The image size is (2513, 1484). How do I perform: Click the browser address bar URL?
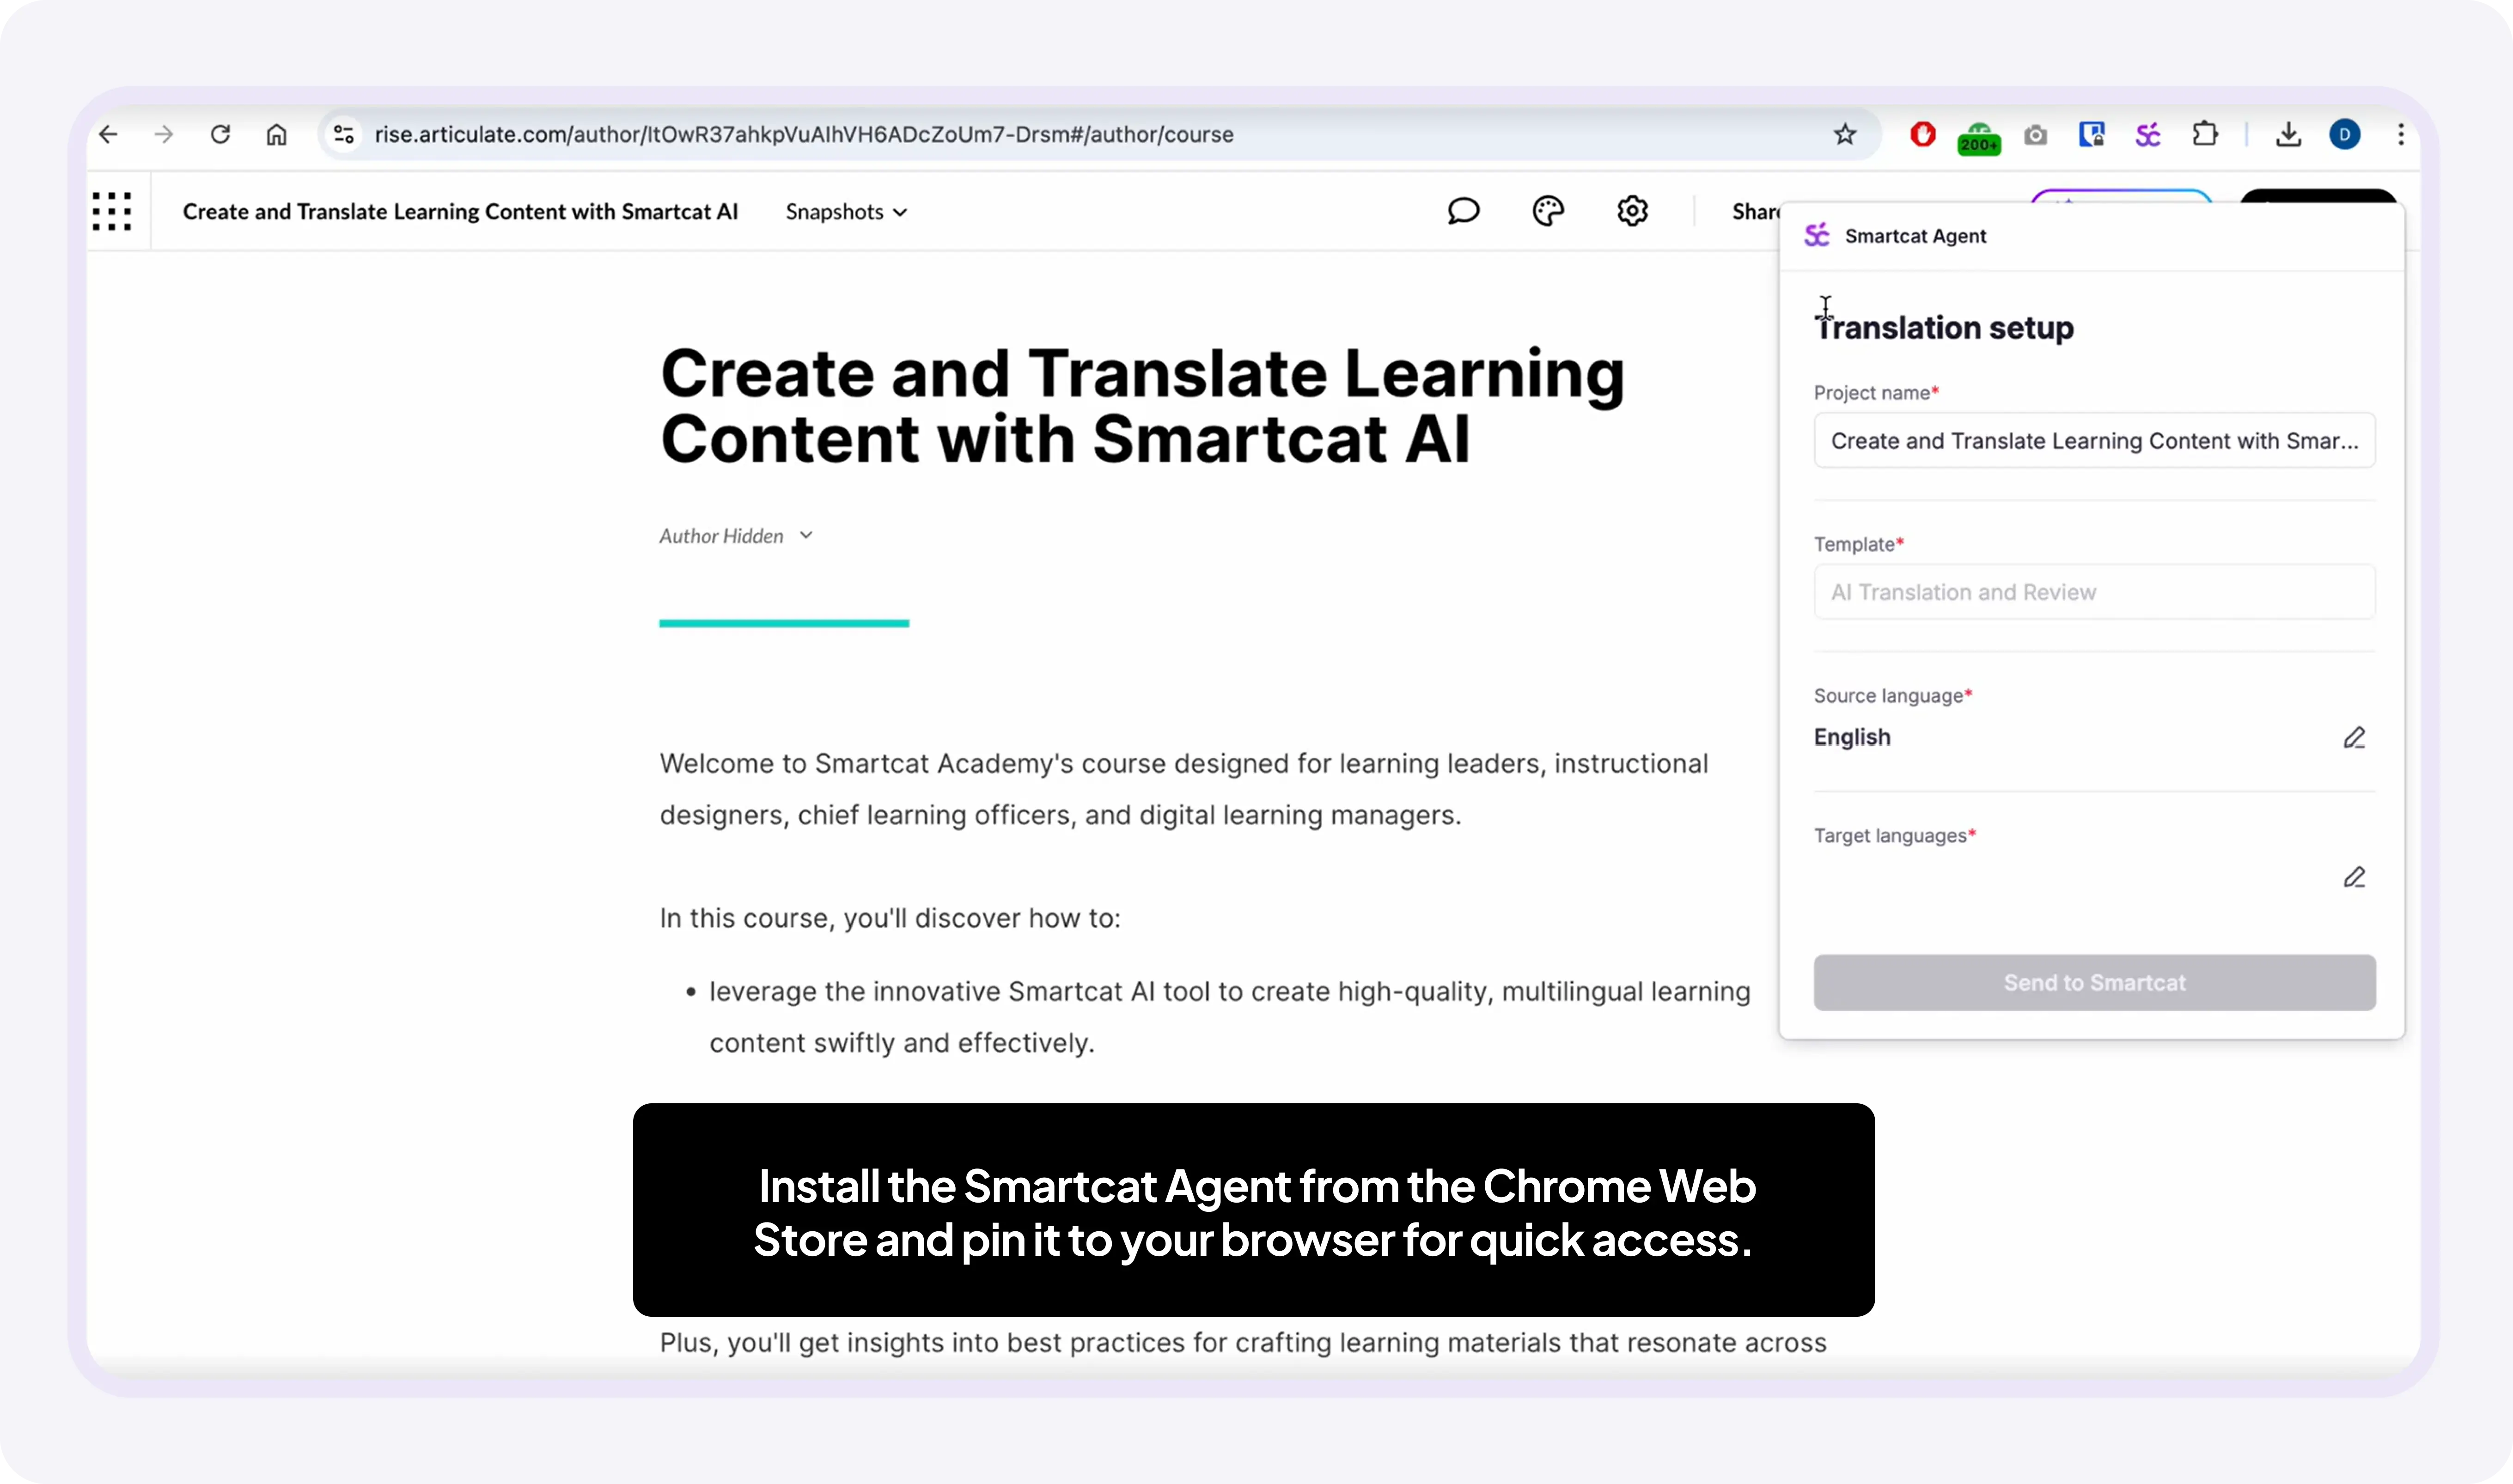[804, 134]
